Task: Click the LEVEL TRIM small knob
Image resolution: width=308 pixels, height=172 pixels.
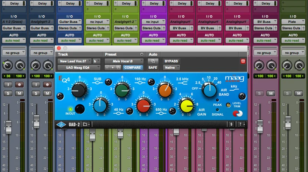Action: pos(228,105)
